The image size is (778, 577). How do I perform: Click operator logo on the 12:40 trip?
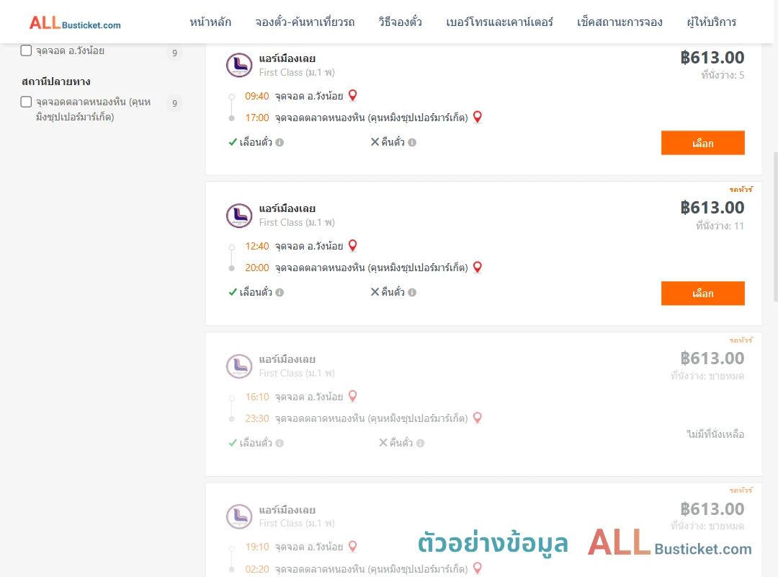[x=239, y=215]
